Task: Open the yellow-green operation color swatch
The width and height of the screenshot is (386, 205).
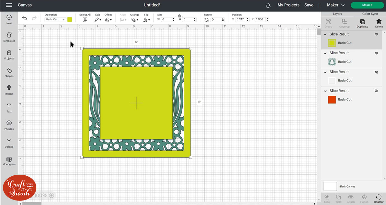Action: (69, 19)
